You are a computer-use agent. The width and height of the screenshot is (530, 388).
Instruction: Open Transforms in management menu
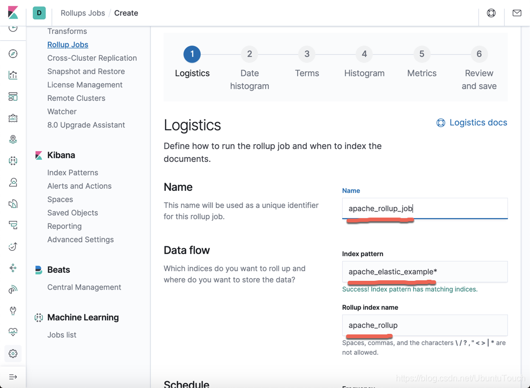pyautogui.click(x=67, y=31)
